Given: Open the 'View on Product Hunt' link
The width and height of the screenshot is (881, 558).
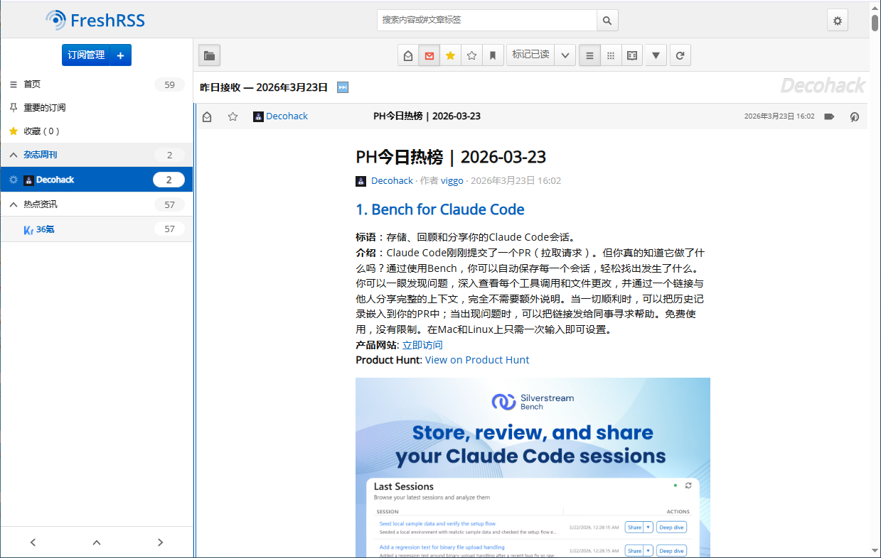Looking at the screenshot, I should point(476,360).
